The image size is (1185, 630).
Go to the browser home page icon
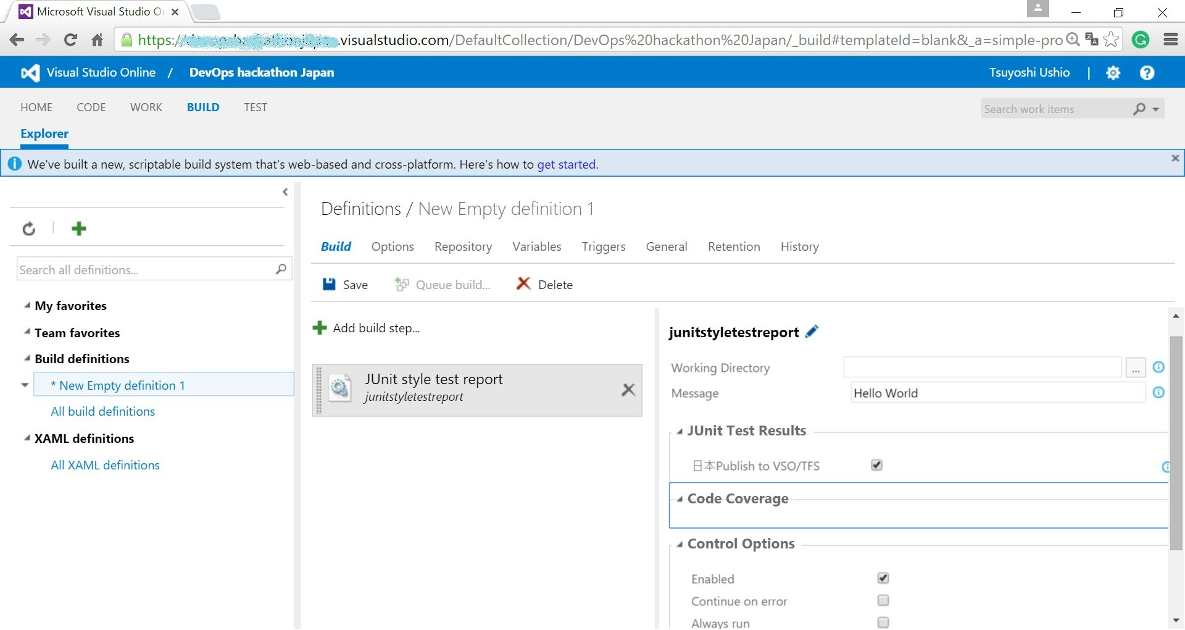pyautogui.click(x=97, y=40)
